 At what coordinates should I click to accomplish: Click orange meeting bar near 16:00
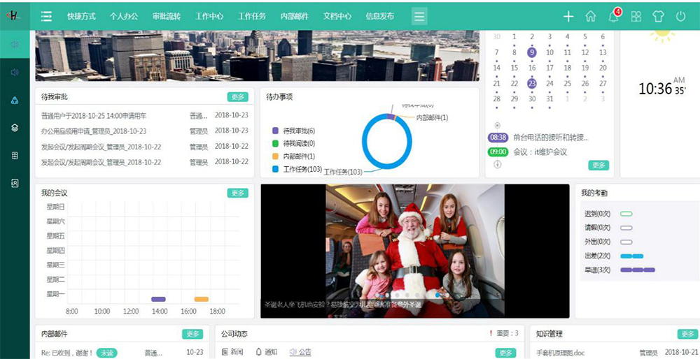point(202,300)
